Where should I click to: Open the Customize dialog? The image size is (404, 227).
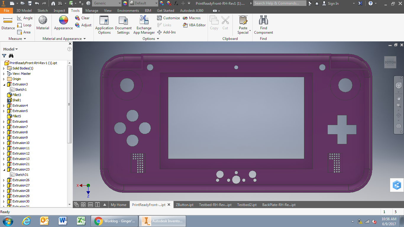coord(168,18)
